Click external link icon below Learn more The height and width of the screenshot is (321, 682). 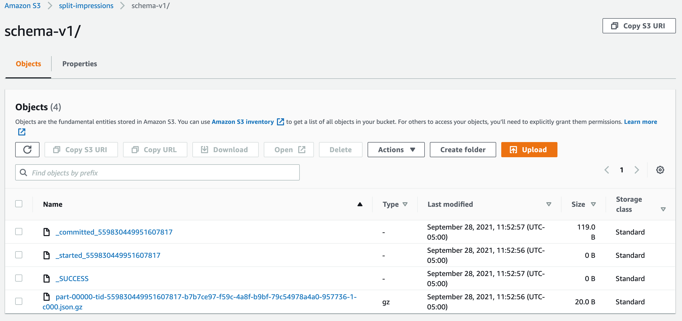pyautogui.click(x=22, y=132)
